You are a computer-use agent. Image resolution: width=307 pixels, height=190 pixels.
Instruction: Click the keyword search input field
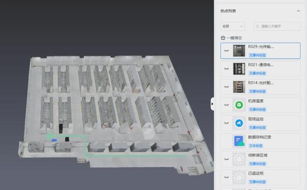(x=277, y=27)
